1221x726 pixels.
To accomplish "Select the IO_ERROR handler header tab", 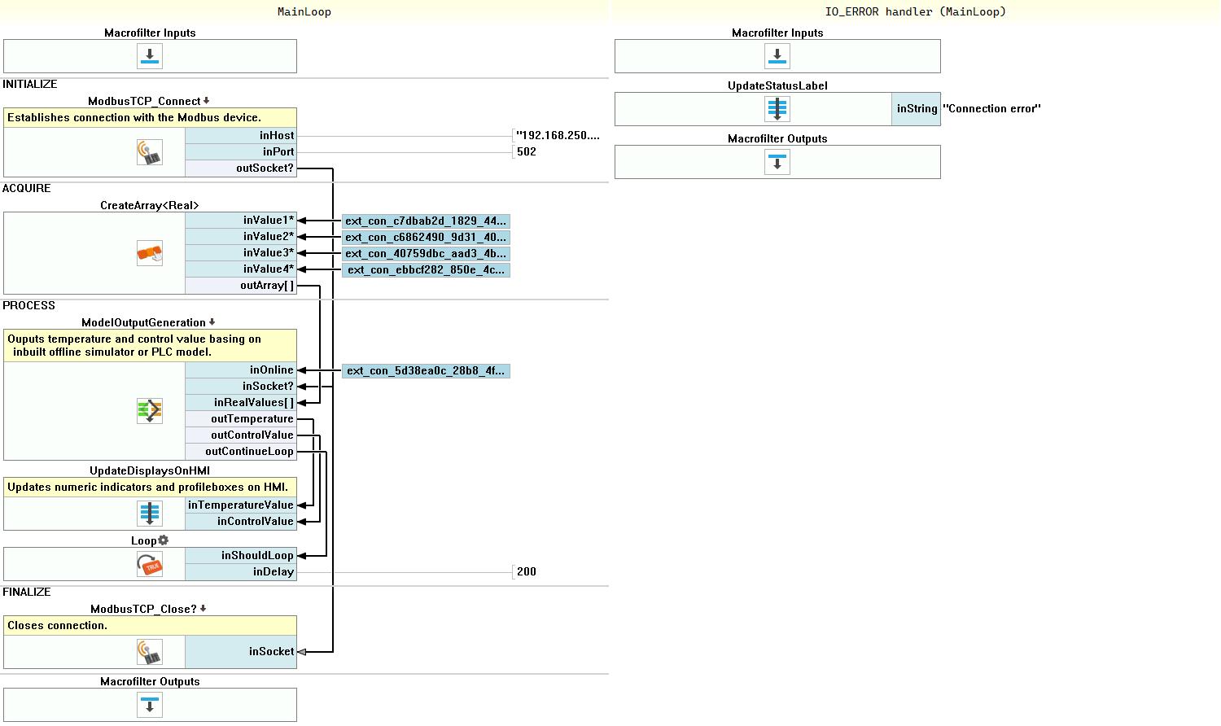I will [x=915, y=11].
